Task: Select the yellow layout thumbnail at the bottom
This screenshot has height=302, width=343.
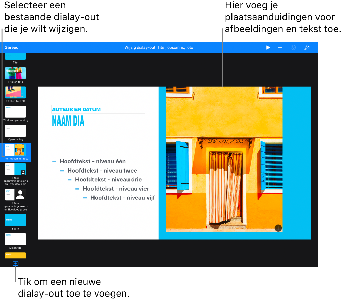Action: 16,255
